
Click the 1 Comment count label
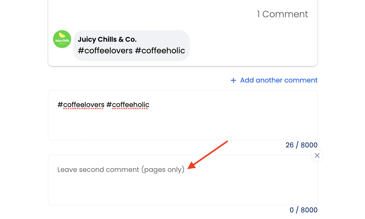click(282, 14)
